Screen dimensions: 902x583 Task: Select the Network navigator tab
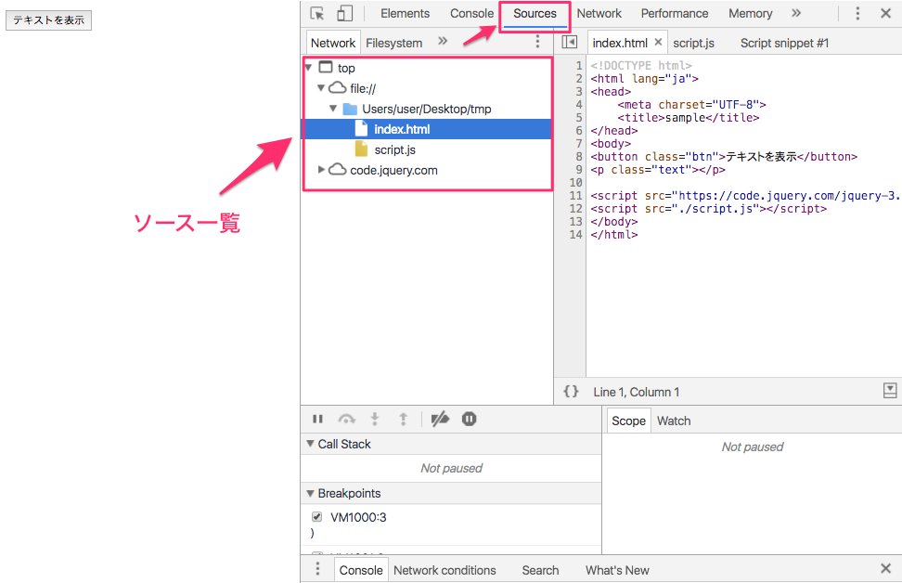[x=333, y=43]
